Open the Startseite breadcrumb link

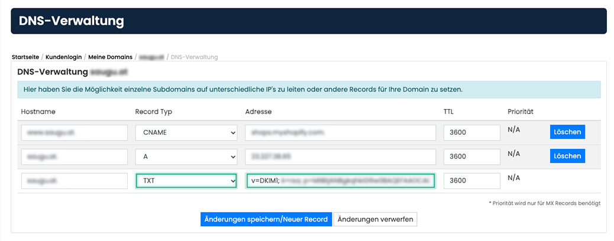(25, 57)
